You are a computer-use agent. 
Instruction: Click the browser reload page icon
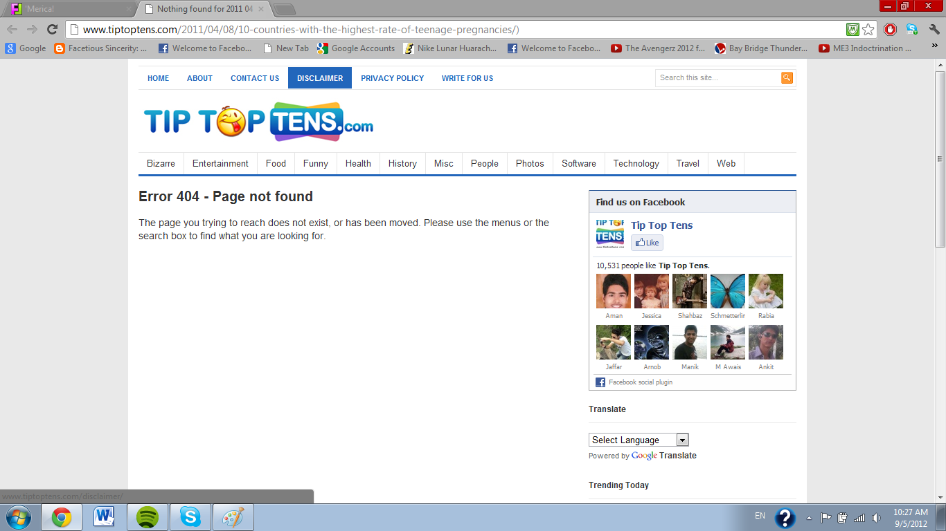(x=52, y=29)
